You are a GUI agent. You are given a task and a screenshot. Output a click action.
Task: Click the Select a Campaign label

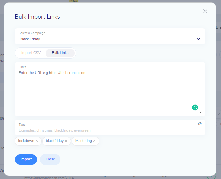(32, 33)
